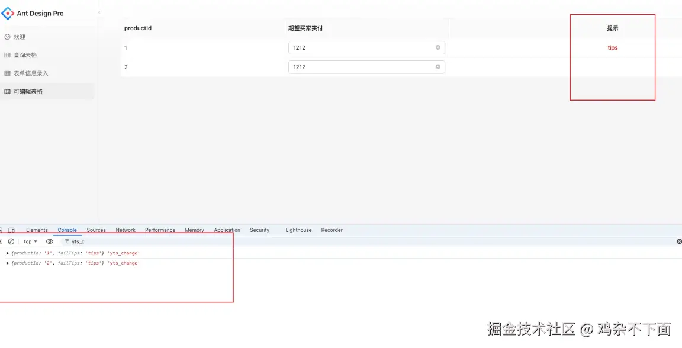
Task: Switch to the Console tab
Action: point(67,230)
